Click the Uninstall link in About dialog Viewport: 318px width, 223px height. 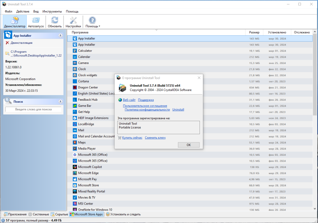pyautogui.click(x=178, y=110)
